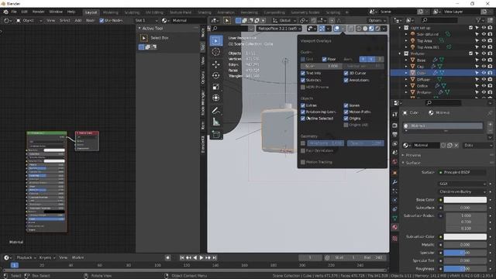Open the Options dropdown in viewport header
This screenshot has width=496, height=279.
pos(377,21)
